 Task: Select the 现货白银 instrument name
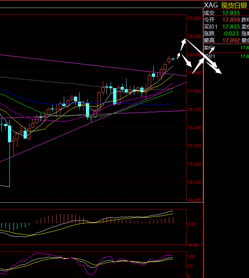click(234, 5)
